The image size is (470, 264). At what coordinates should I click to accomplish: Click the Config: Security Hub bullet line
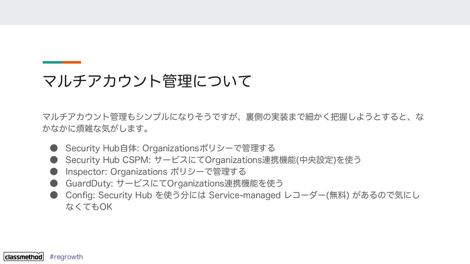click(x=243, y=195)
